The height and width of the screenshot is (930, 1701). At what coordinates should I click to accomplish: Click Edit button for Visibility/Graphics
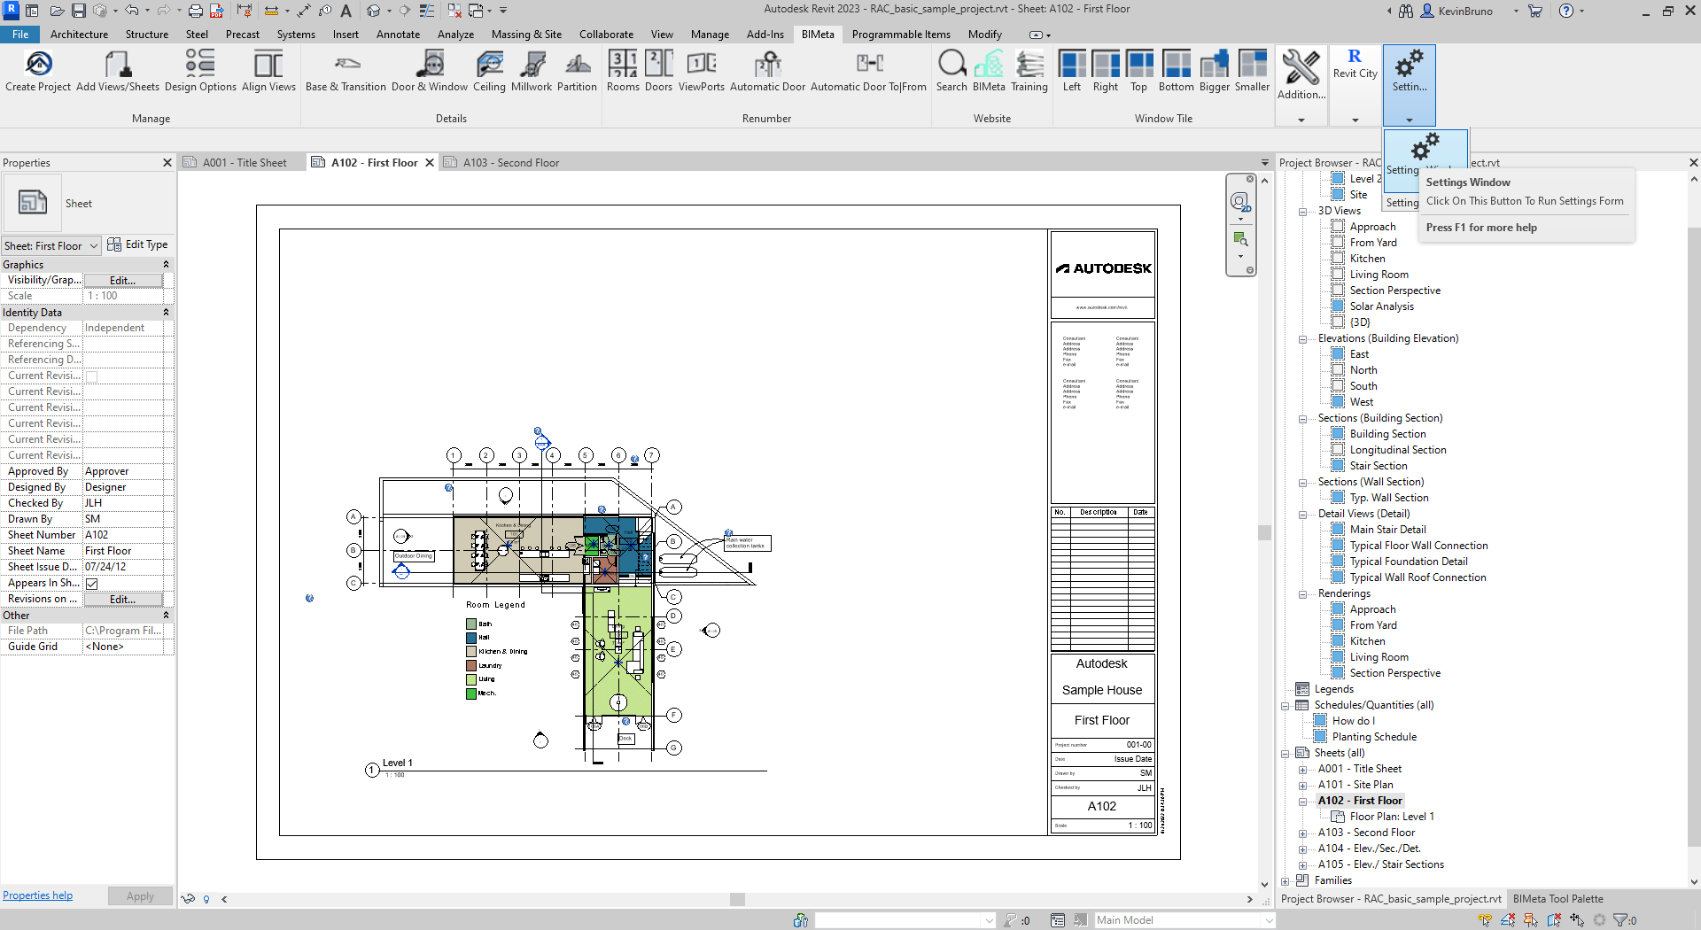click(123, 281)
